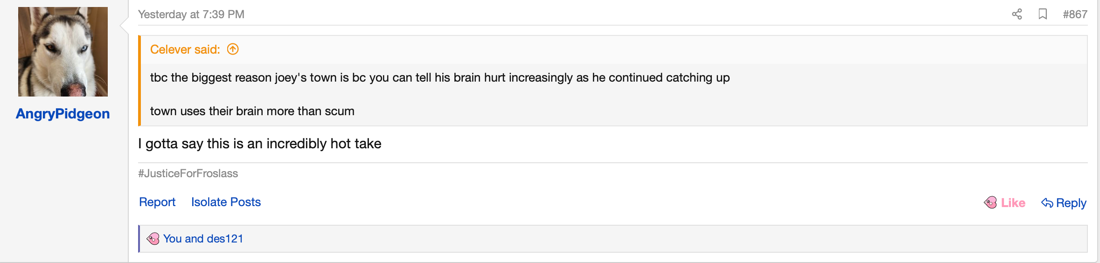Click the share icon for post #867
The image size is (1100, 263).
[x=1017, y=14]
